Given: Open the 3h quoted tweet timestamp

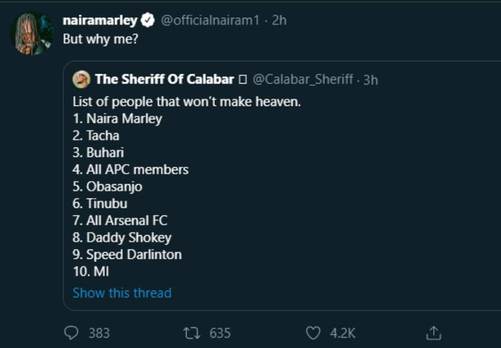Looking at the screenshot, I should [x=370, y=79].
